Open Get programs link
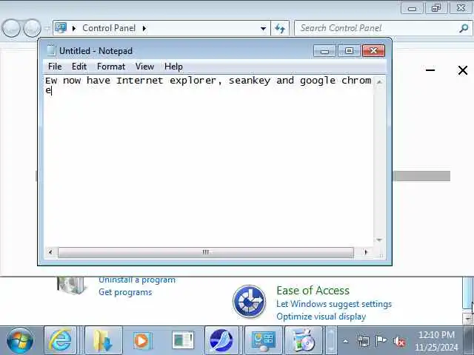474x355 pixels. point(125,292)
